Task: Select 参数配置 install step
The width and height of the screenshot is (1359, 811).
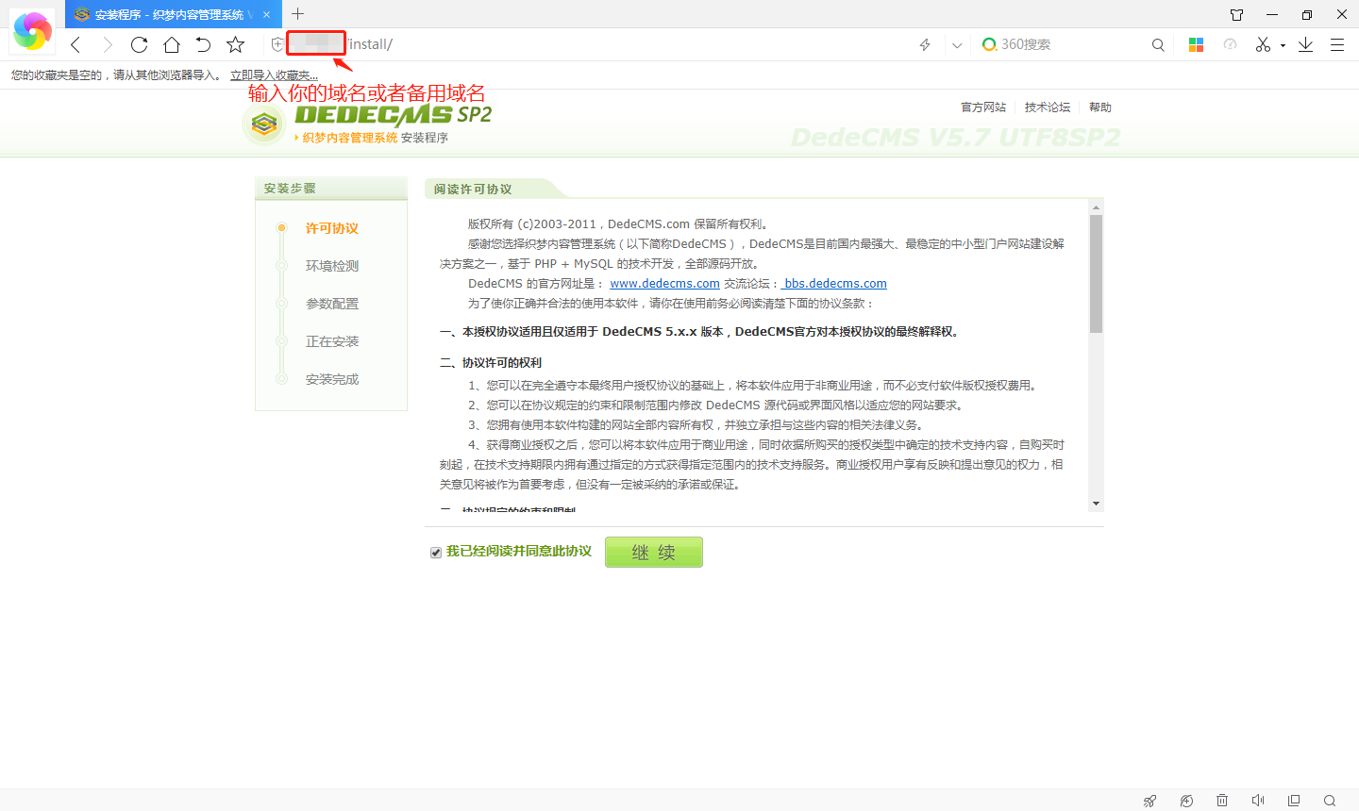Action: [x=332, y=304]
